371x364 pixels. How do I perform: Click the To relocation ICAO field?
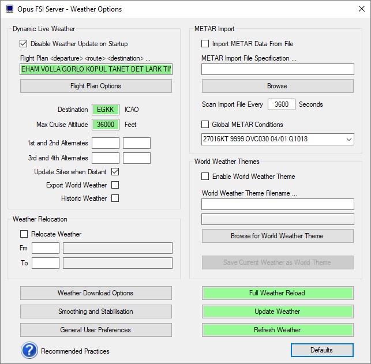pyautogui.click(x=46, y=263)
